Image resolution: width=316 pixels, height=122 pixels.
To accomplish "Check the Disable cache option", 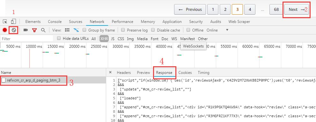I will (x=153, y=30).
